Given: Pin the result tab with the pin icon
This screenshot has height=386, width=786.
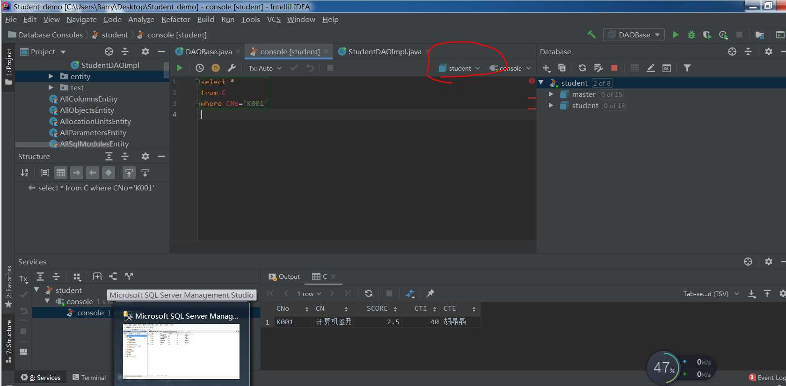Looking at the screenshot, I should click(x=430, y=293).
